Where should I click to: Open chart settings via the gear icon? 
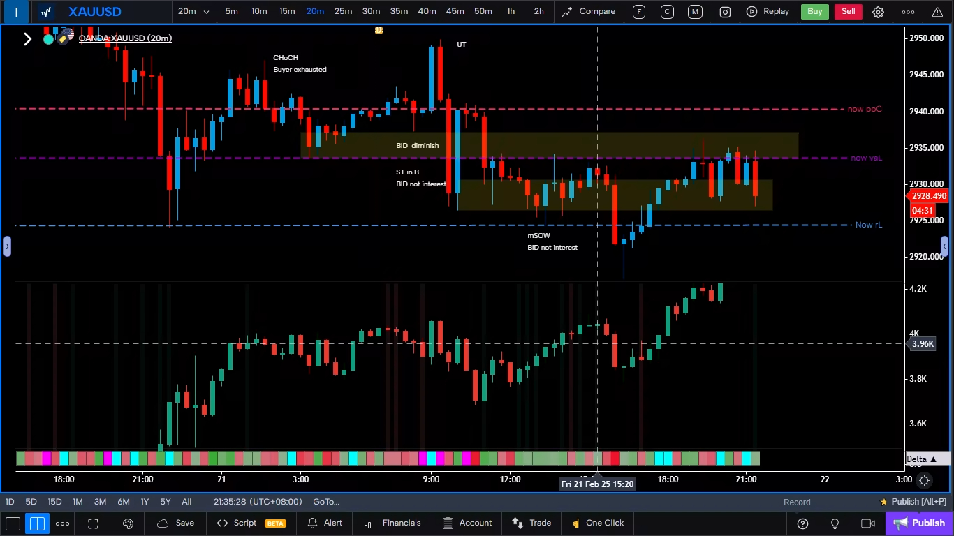tap(878, 11)
